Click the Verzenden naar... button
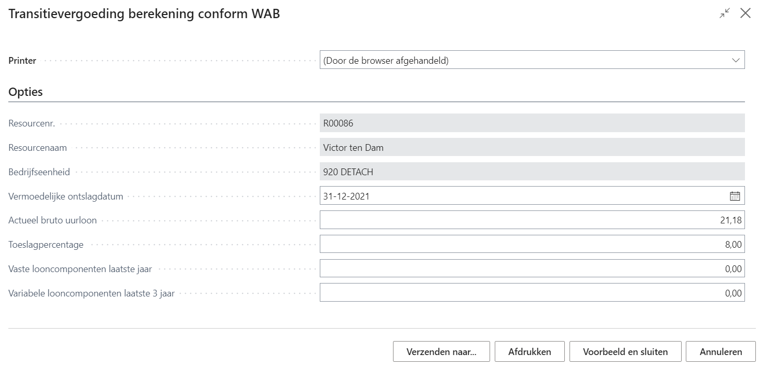The height and width of the screenshot is (368, 759). (441, 352)
